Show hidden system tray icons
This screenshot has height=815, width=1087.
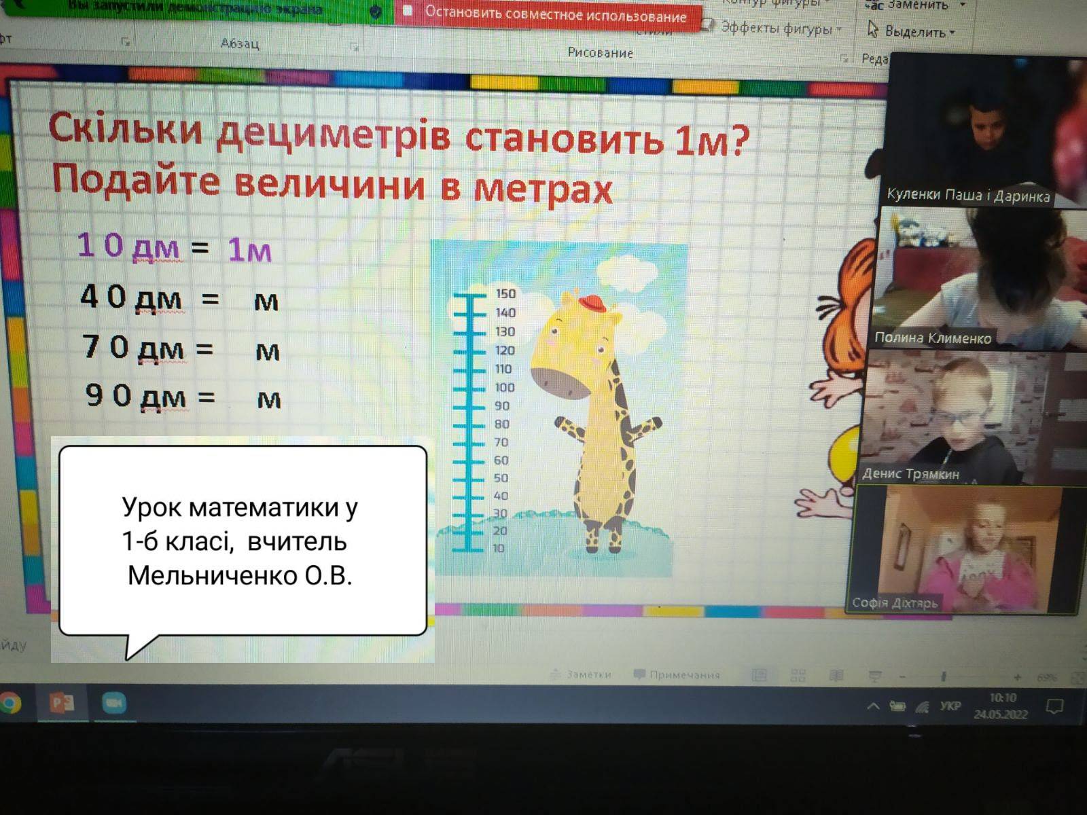pyautogui.click(x=874, y=706)
